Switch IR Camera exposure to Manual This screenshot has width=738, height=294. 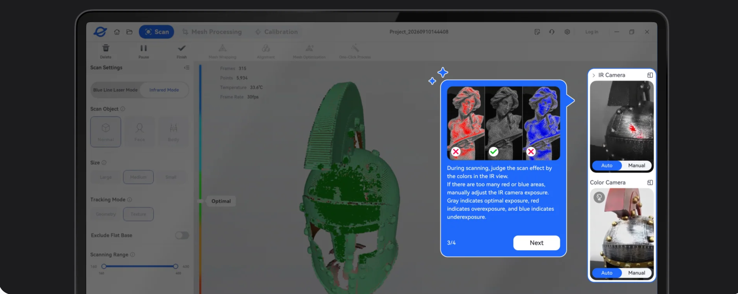[x=636, y=165]
